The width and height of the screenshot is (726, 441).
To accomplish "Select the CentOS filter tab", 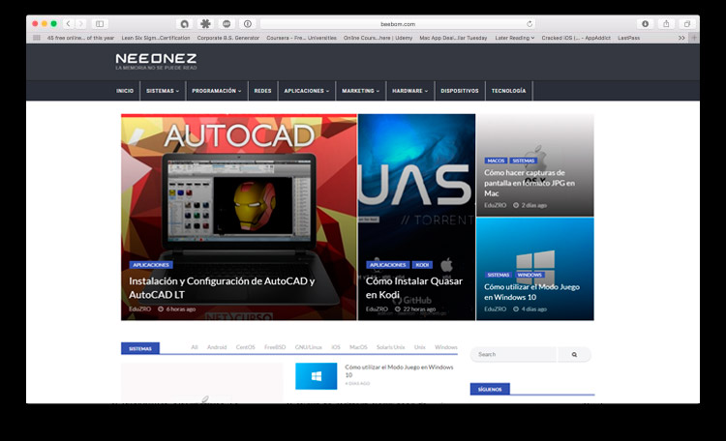I will point(246,347).
